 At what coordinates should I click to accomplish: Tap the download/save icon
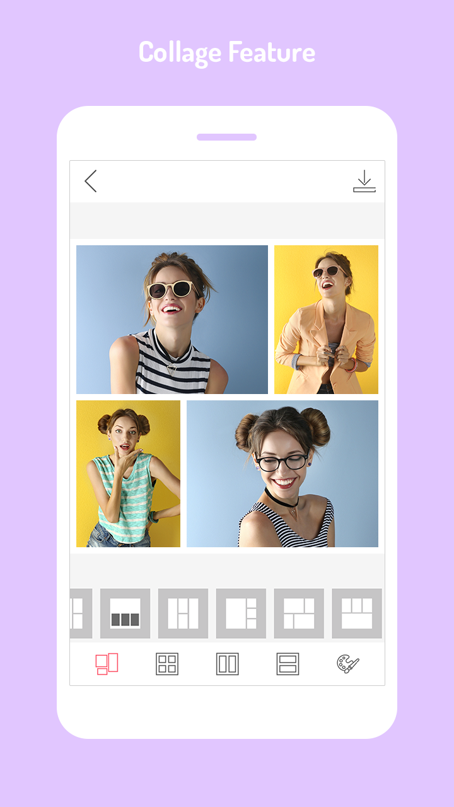click(364, 181)
